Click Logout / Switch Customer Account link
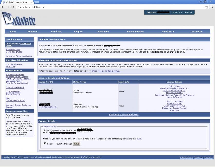Screen dimensions: 215x167 [18, 106]
